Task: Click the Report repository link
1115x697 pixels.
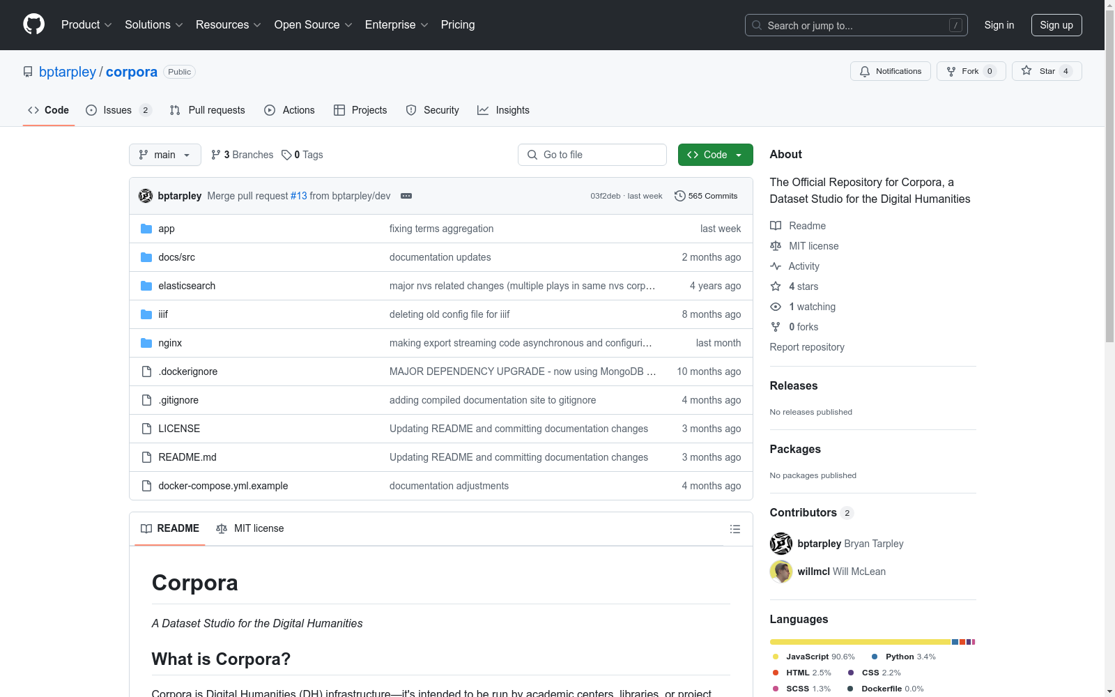Action: tap(807, 347)
